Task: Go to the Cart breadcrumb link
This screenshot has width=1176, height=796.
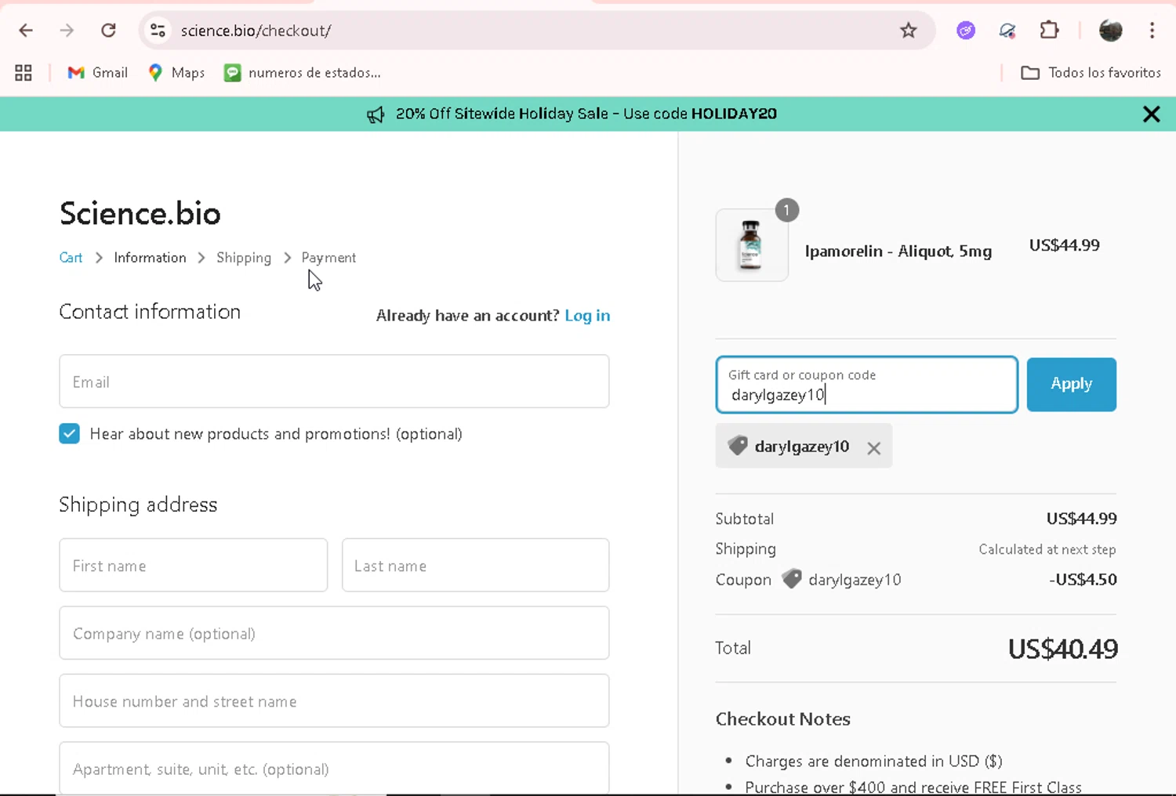Action: (x=71, y=258)
